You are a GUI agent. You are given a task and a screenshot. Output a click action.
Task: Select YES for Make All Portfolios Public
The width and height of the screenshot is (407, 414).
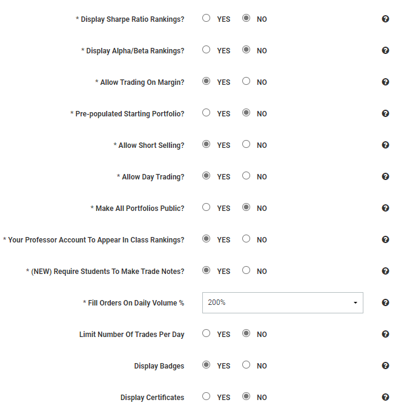click(x=207, y=207)
